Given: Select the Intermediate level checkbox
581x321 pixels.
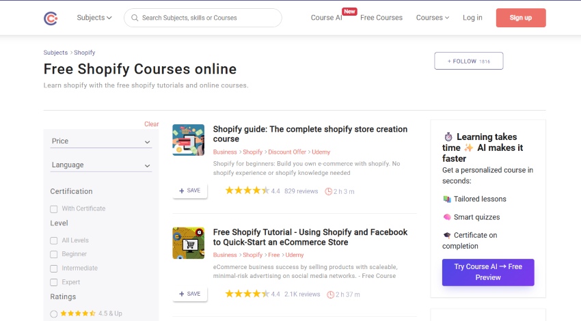Looking at the screenshot, I should click(54, 268).
